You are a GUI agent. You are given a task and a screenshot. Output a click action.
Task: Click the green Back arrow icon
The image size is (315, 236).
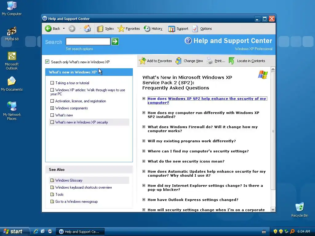(x=48, y=29)
